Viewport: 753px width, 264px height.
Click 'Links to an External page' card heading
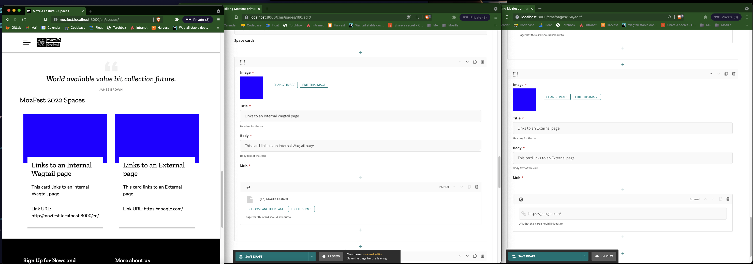click(x=154, y=169)
